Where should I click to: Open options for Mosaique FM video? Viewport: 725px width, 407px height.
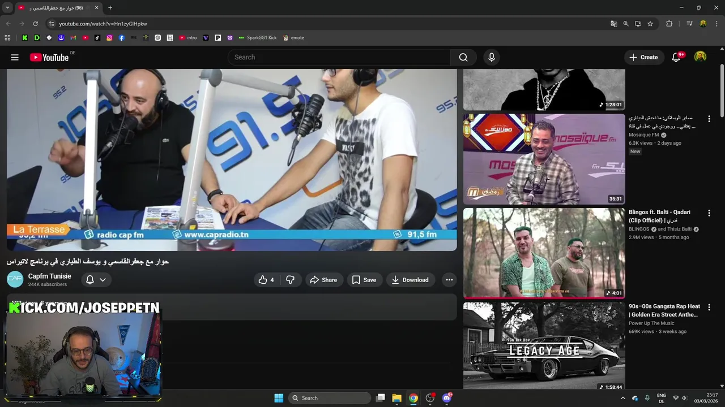(709, 119)
